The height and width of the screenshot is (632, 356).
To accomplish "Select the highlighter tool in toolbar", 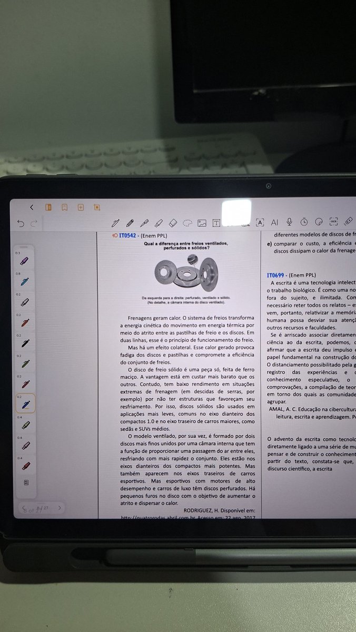I will click(x=159, y=223).
